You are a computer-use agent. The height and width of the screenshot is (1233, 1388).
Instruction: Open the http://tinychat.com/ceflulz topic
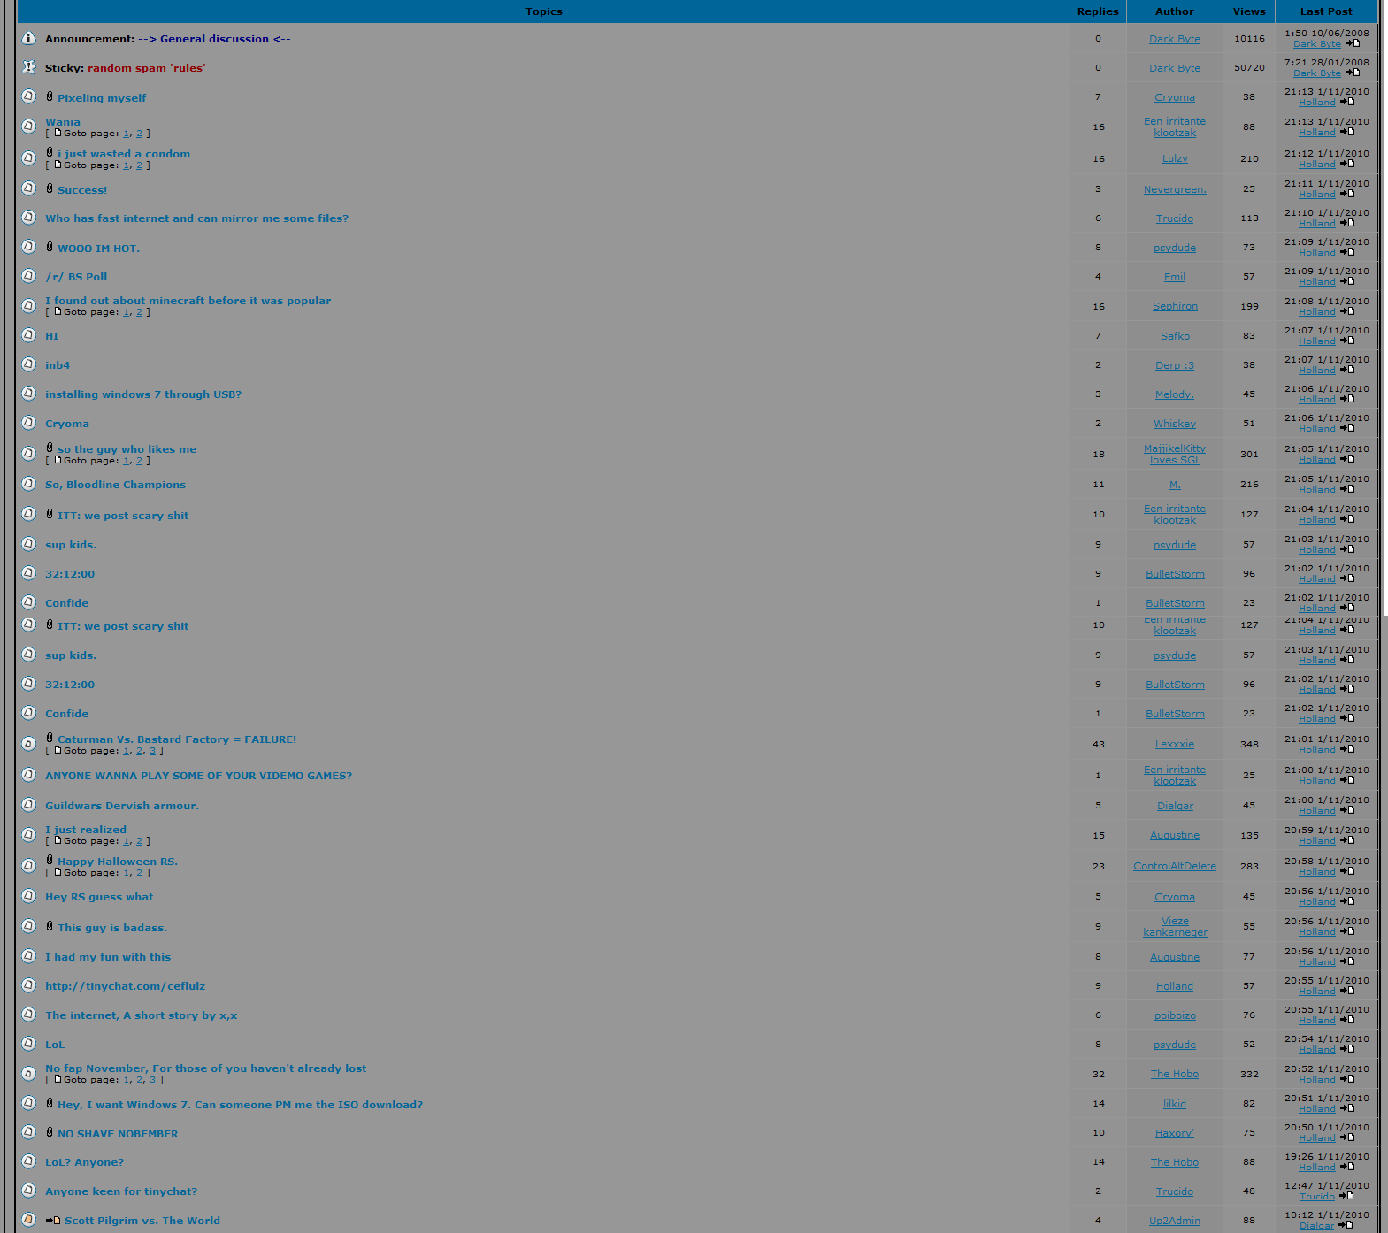(x=125, y=986)
